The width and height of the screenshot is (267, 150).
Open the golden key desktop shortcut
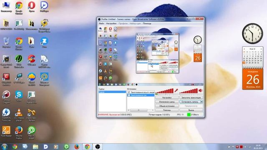[31, 115]
